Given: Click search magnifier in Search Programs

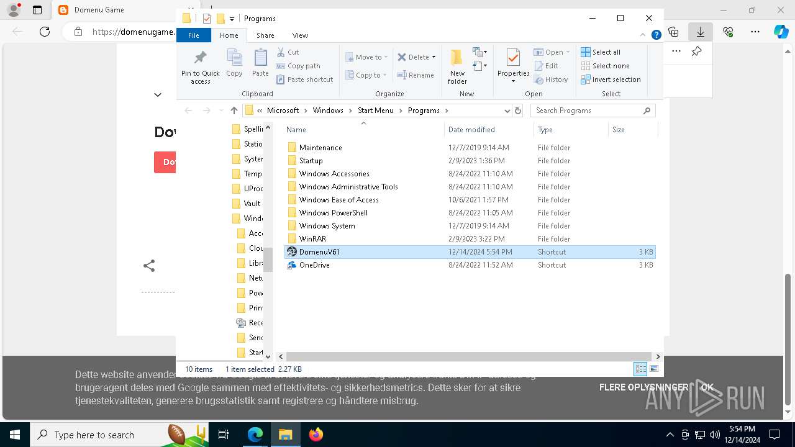Looking at the screenshot, I should 647,111.
